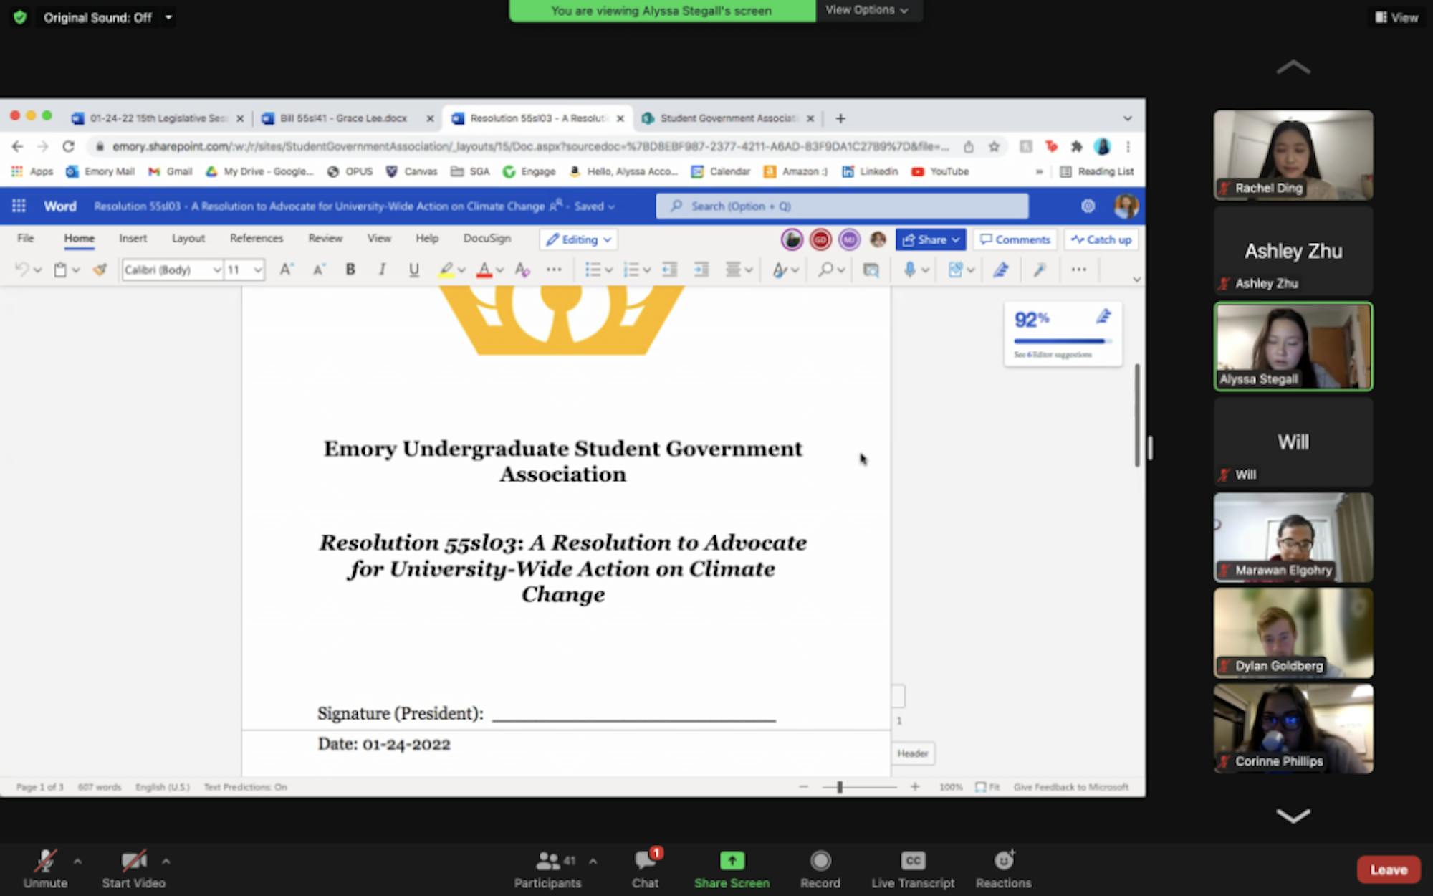The image size is (1433, 896).
Task: Click the red font color button
Action: coord(484,270)
